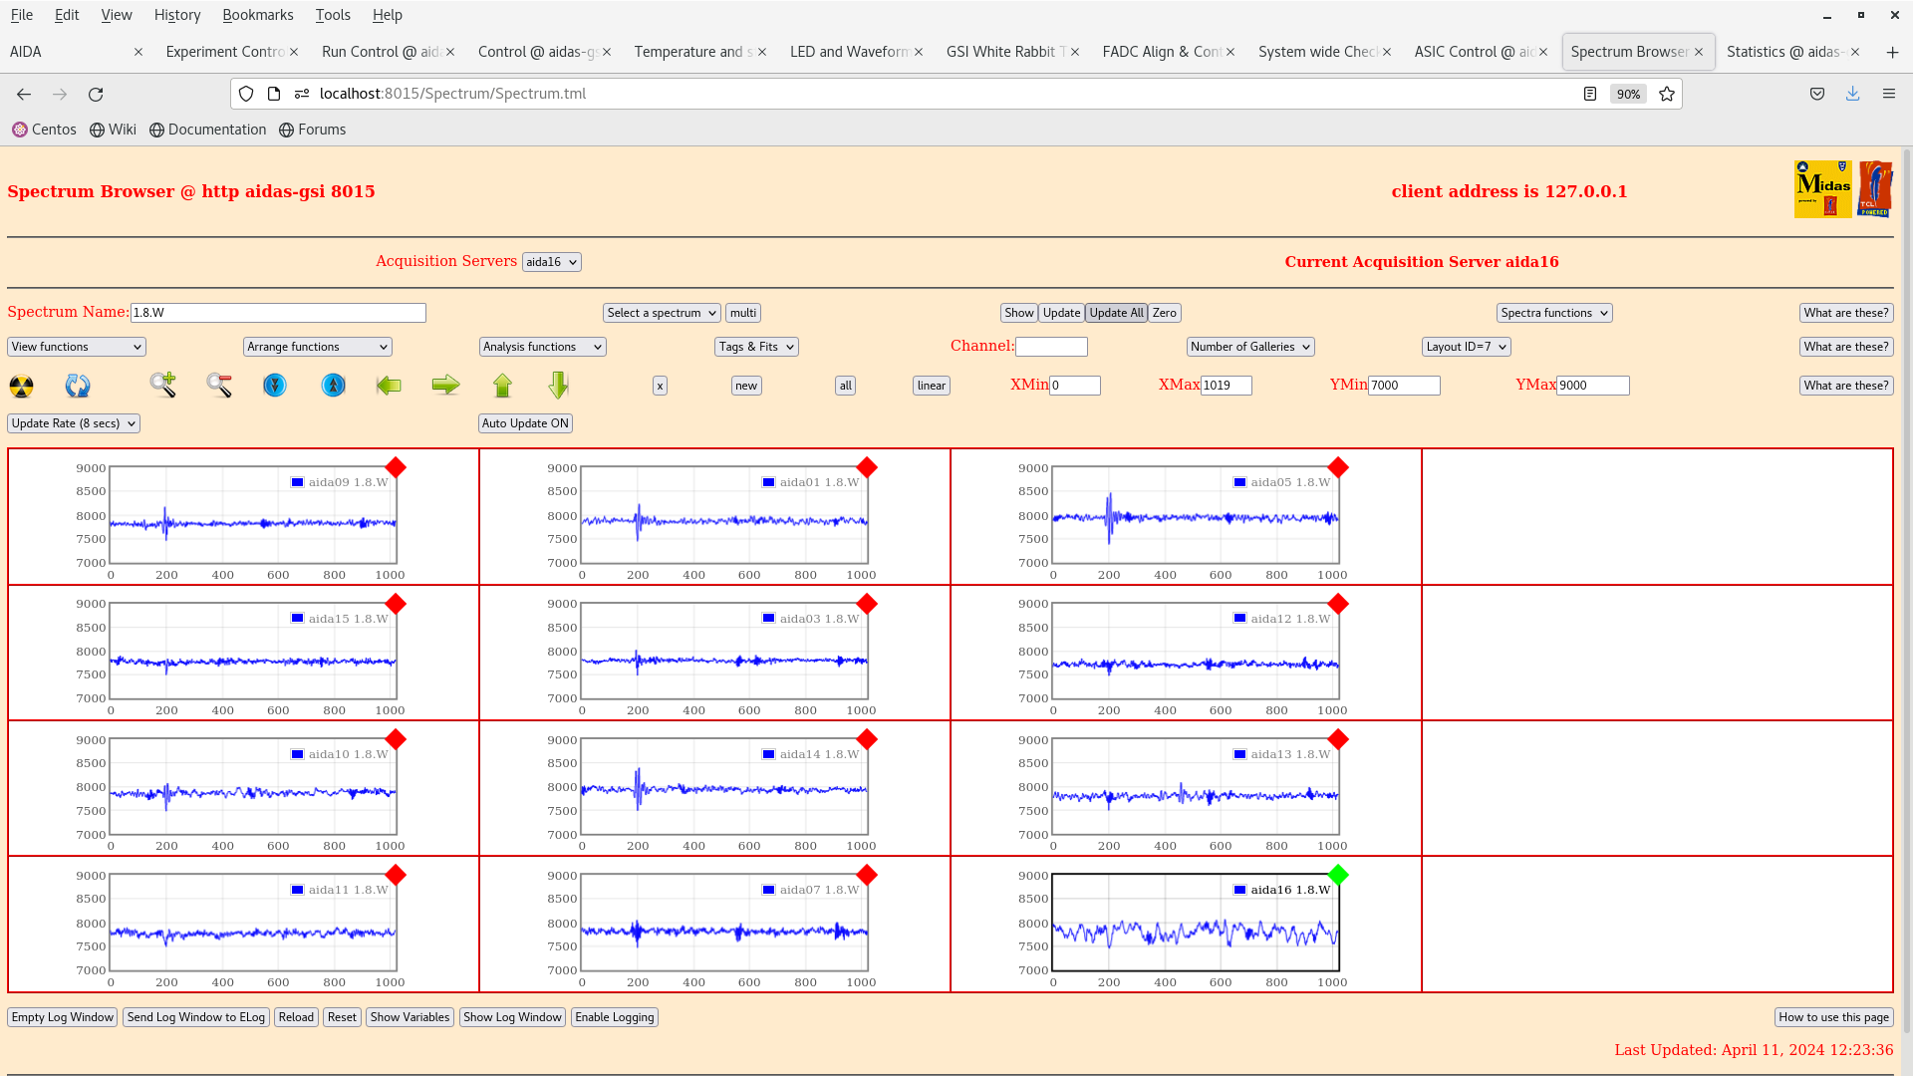Toggle the linear scale button
The width and height of the screenshot is (1913, 1076).
(x=931, y=386)
